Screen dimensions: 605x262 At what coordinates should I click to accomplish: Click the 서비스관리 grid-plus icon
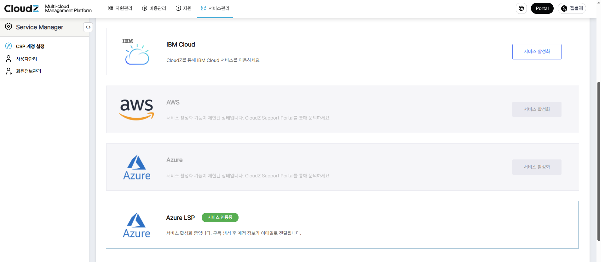tap(204, 8)
